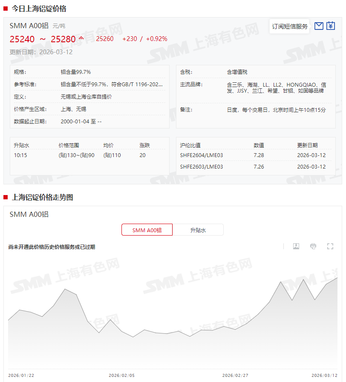Image resolution: width=346 pixels, height=382 pixels.
Task: Click the 沪伦比值 column header
Action: coord(190,145)
